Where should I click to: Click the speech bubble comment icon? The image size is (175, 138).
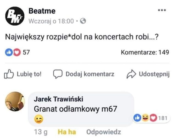click(58, 74)
